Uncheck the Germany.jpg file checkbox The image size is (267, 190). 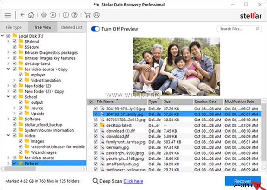(x=95, y=147)
